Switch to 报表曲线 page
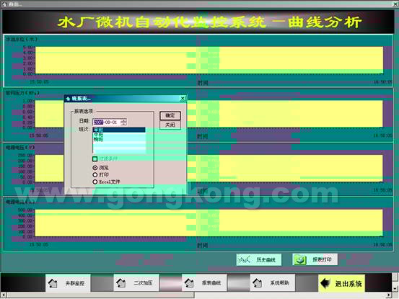Viewport: 399px width, 299px height. pos(204,282)
